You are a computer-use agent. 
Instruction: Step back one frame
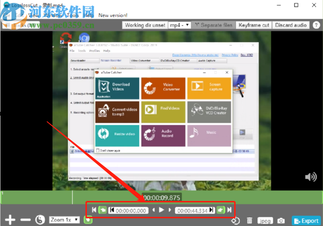coord(154,210)
